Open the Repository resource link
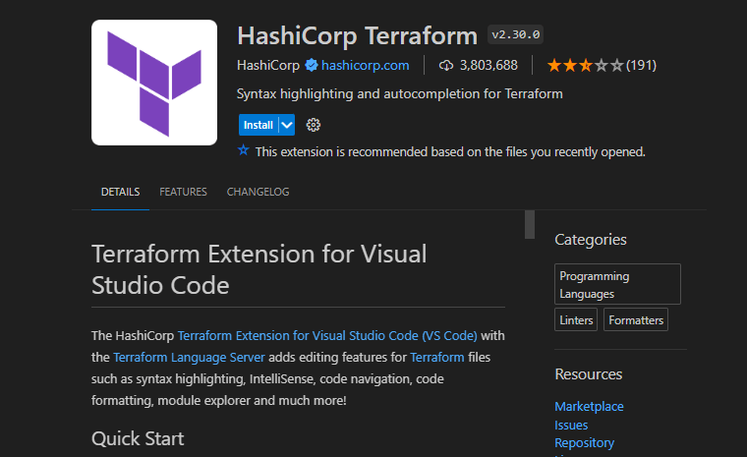This screenshot has width=747, height=457. click(584, 443)
